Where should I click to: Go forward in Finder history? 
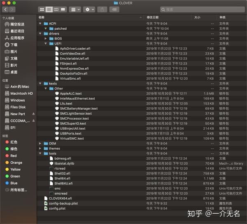point(12,9)
